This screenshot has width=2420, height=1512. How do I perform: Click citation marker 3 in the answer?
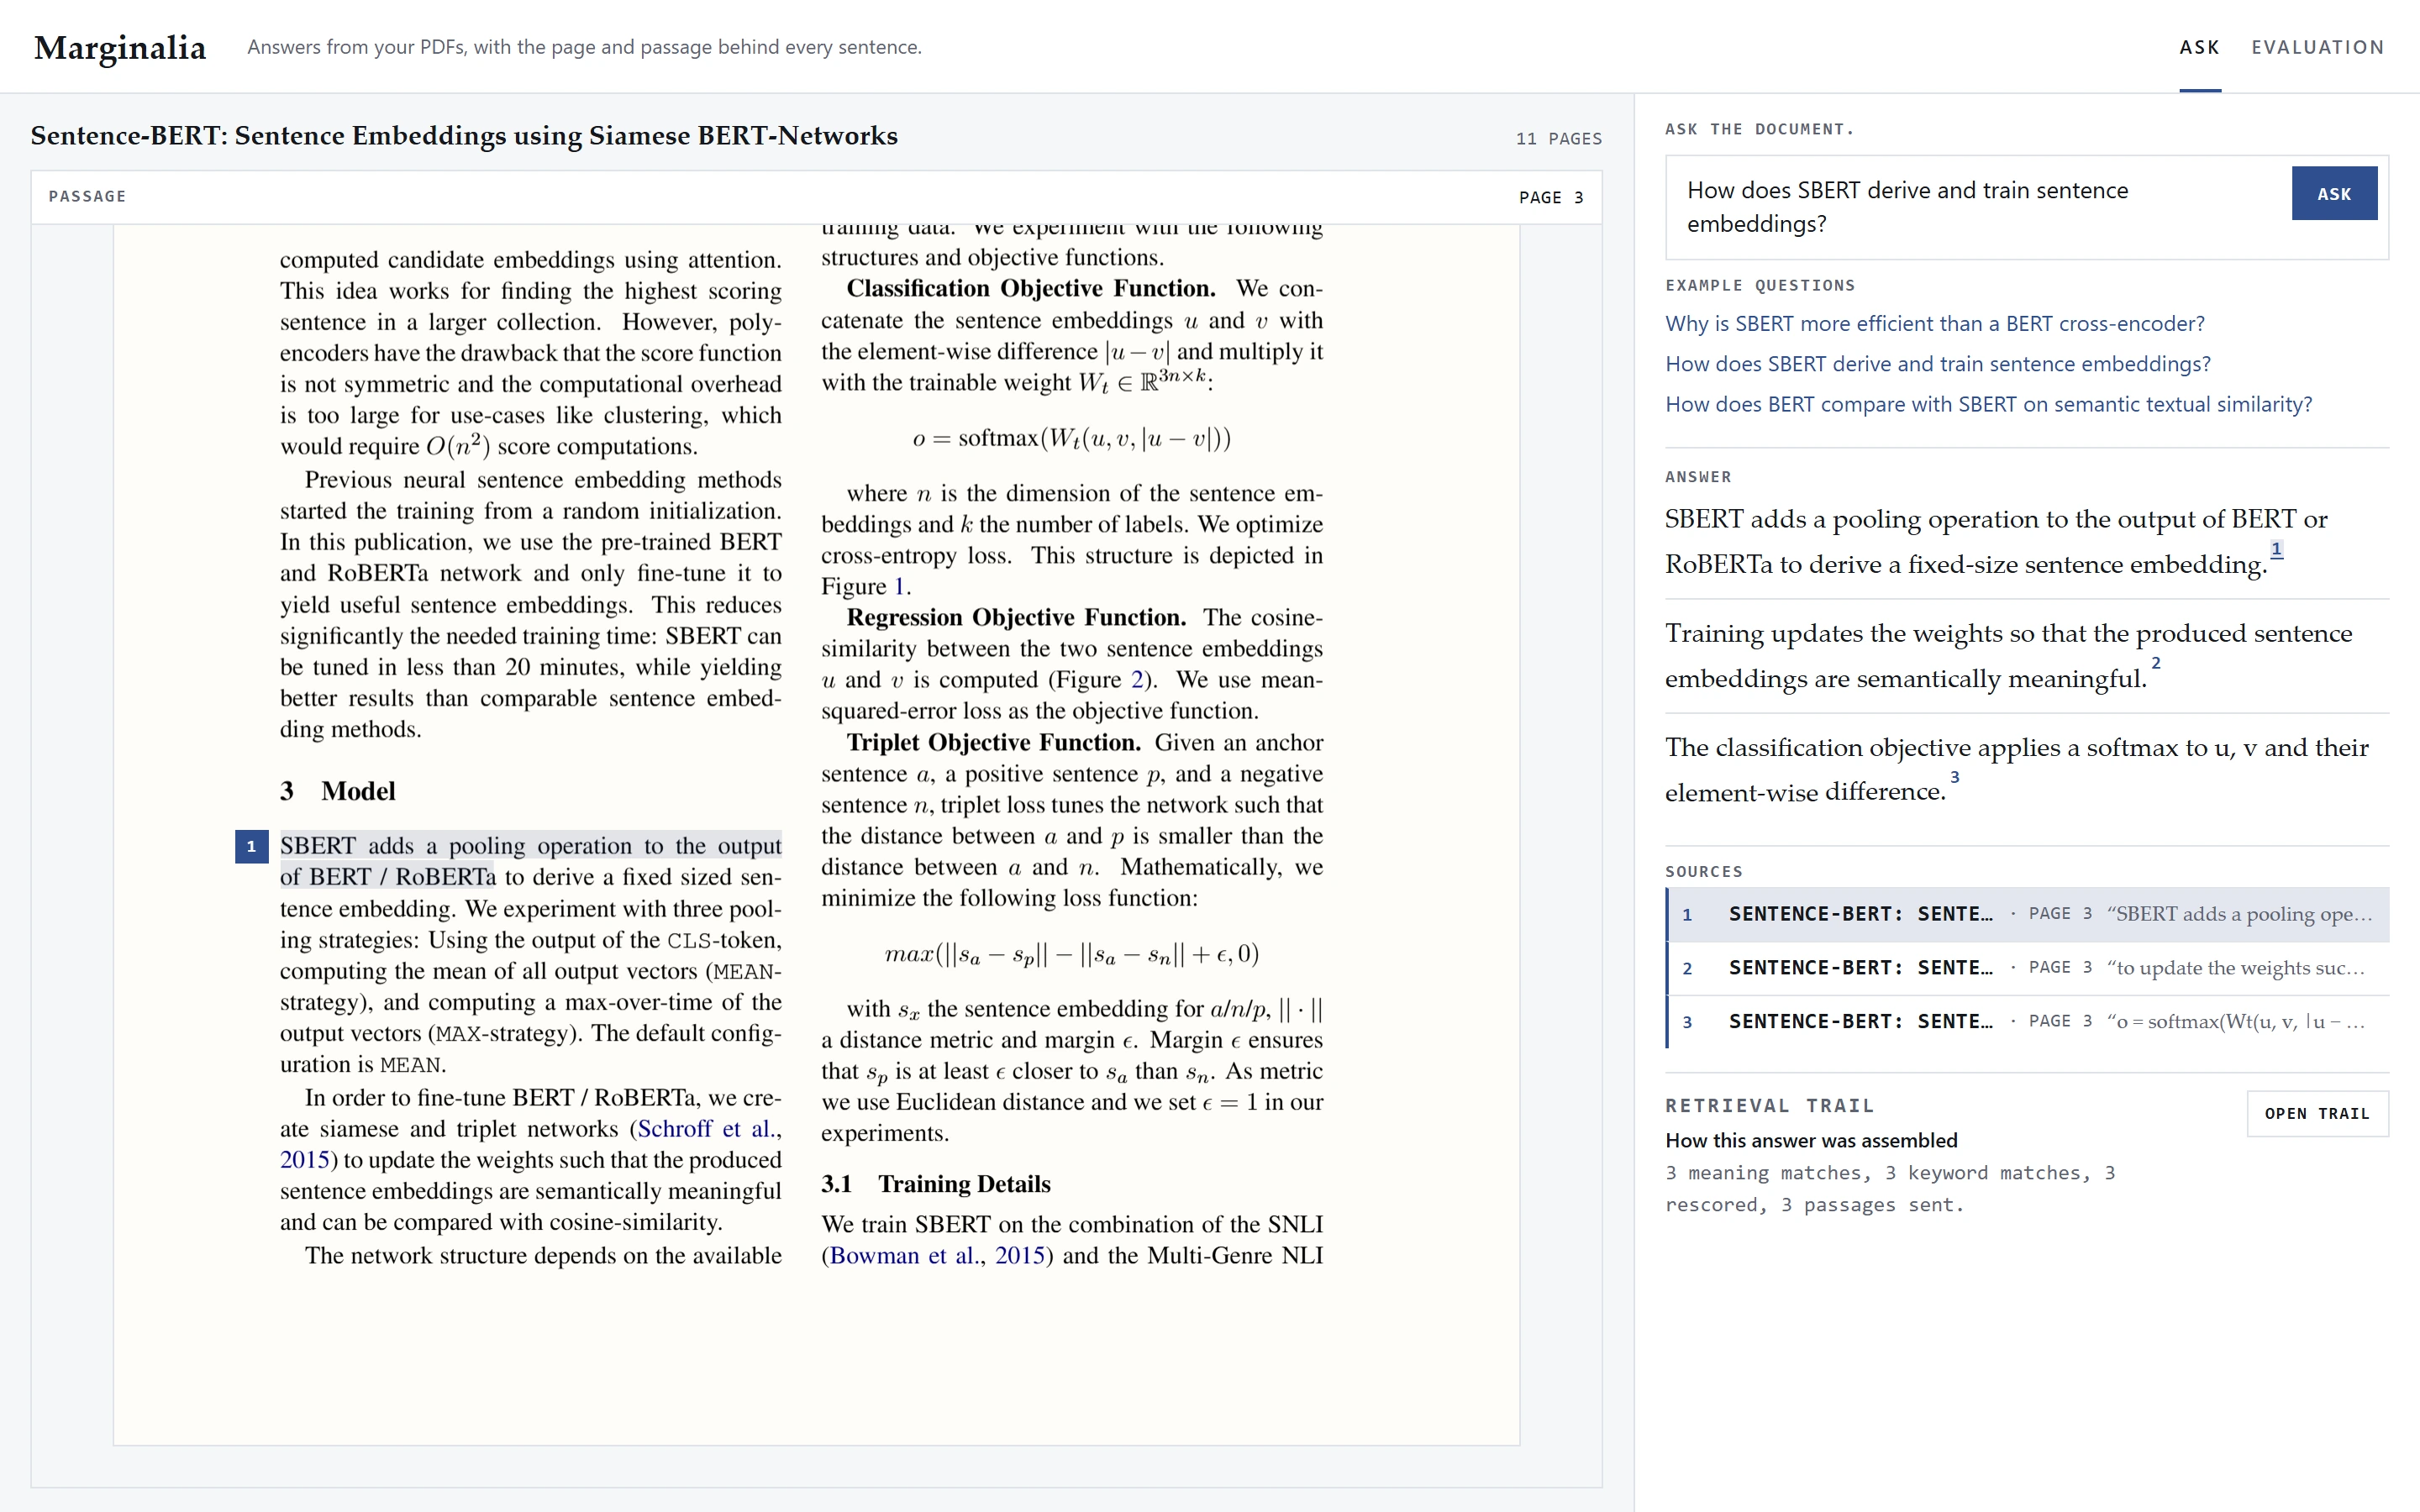[x=1954, y=777]
